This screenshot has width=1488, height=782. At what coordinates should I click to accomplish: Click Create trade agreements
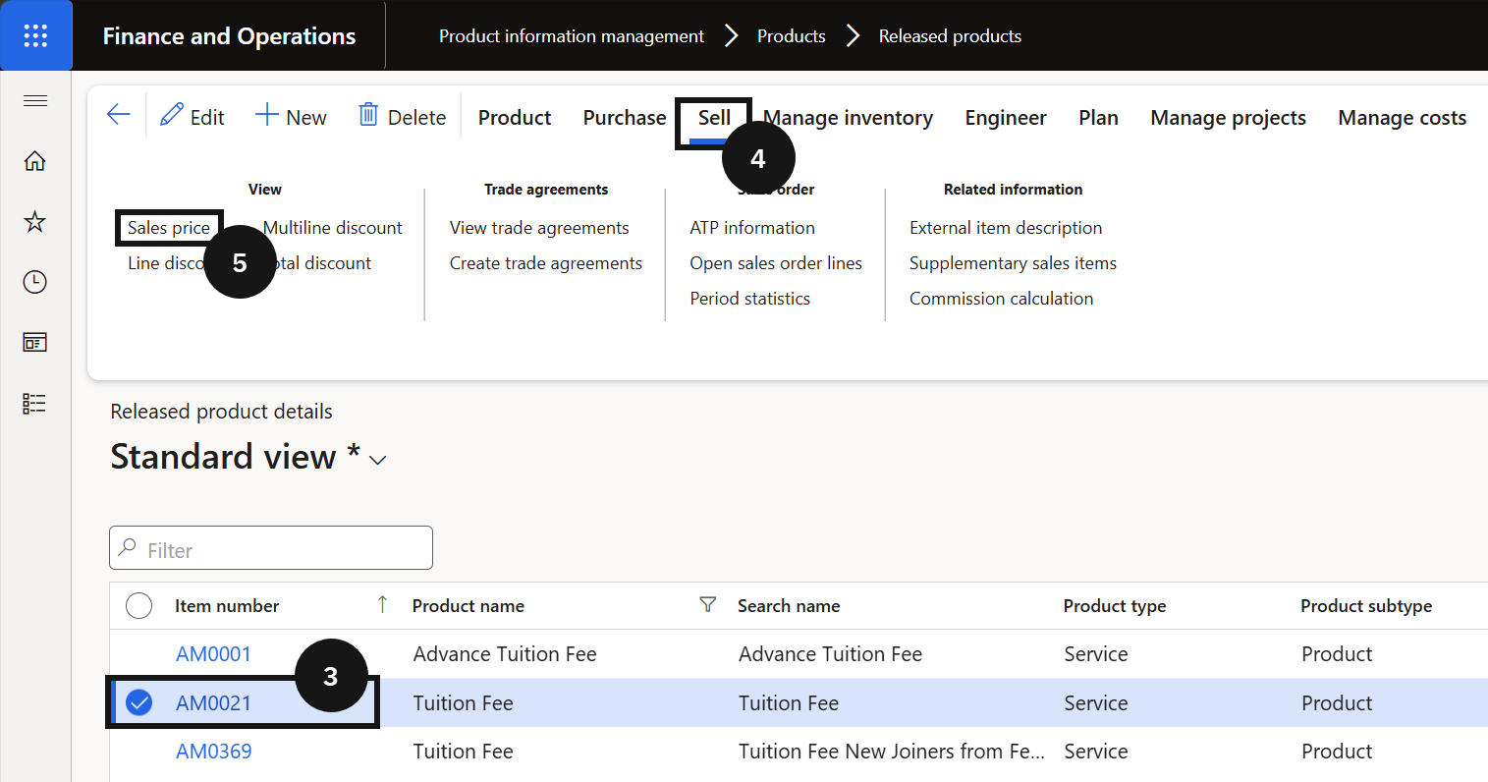tap(546, 263)
